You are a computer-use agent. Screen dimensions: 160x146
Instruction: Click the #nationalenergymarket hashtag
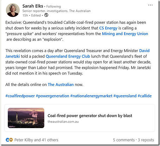point(91,96)
